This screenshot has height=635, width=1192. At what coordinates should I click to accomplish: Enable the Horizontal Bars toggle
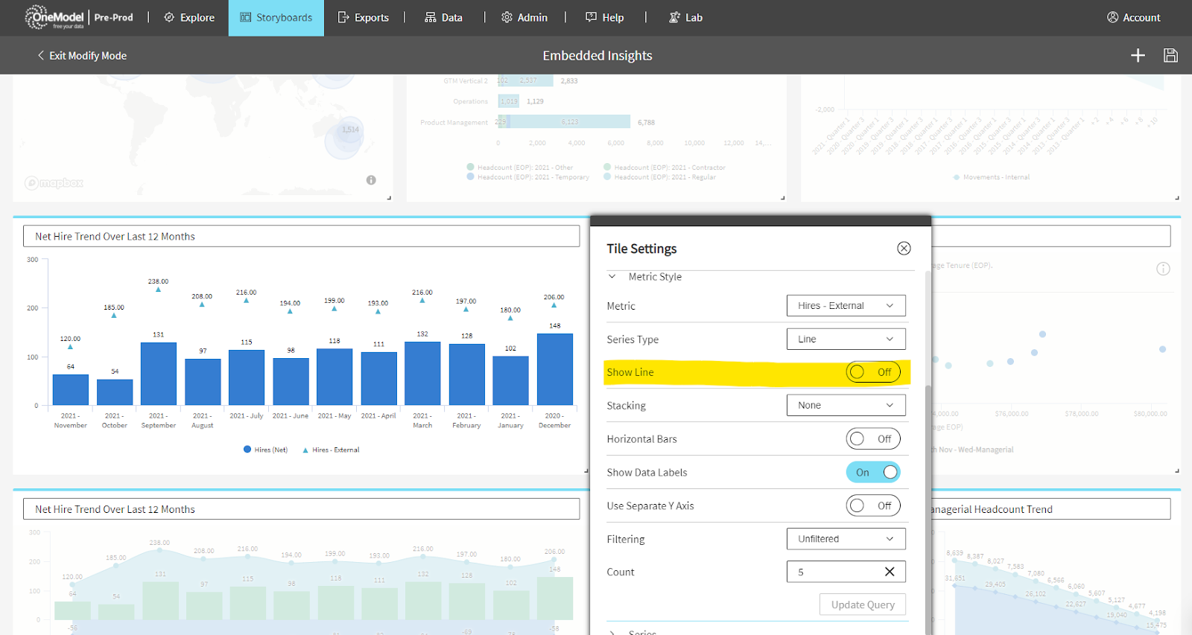[x=872, y=439]
